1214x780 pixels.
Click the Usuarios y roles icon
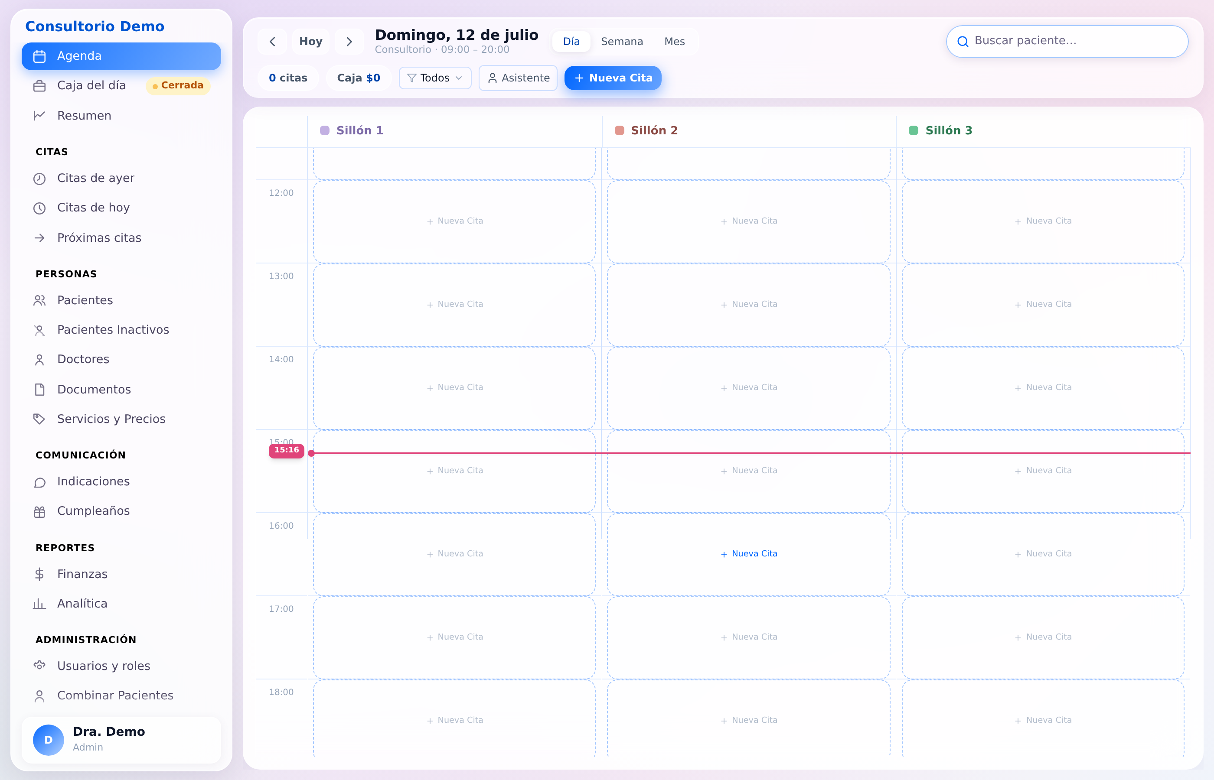(39, 666)
